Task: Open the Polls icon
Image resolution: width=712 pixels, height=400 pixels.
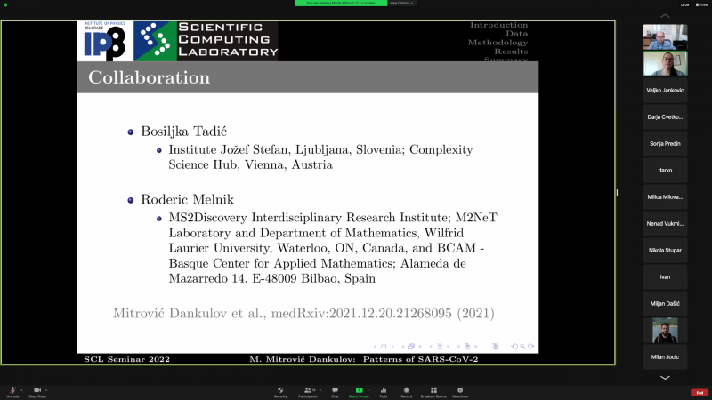Action: point(384,390)
